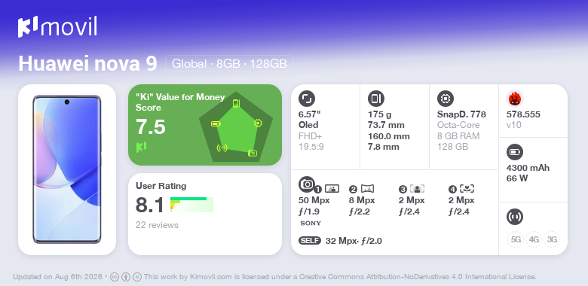Click the ultra-wide camera icon for 8 Mpx
Viewport: 588px width, 286px height.
[367, 189]
